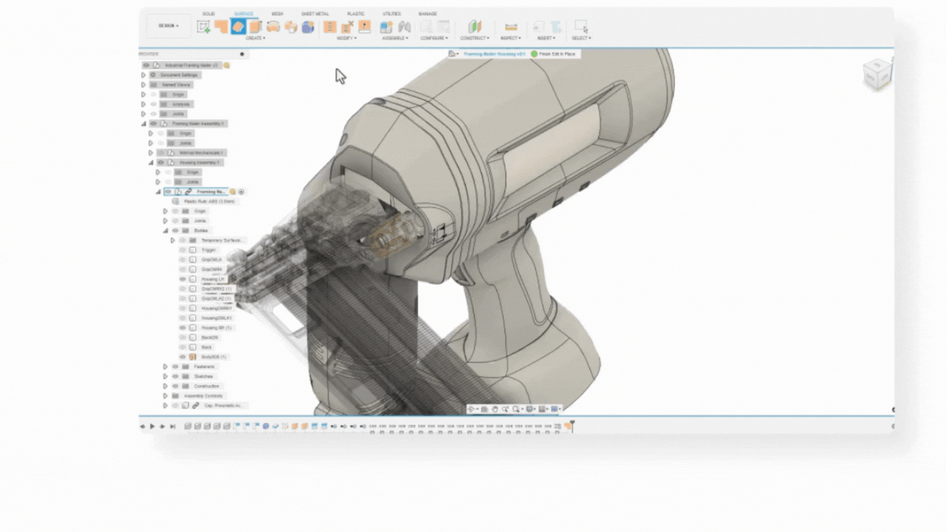This screenshot has width=946, height=532.
Task: Select the Trim tool in Modify group
Action: tap(330, 27)
